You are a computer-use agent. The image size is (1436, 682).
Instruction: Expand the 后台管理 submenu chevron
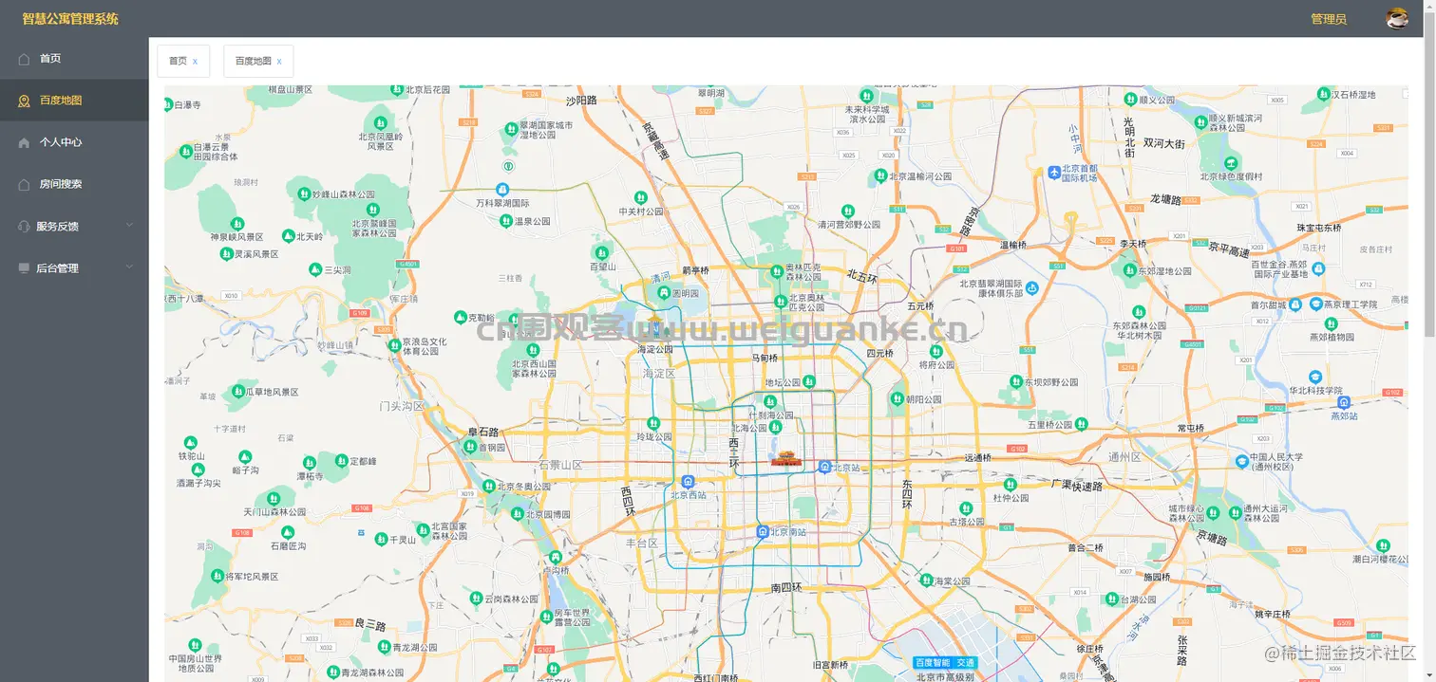129,268
